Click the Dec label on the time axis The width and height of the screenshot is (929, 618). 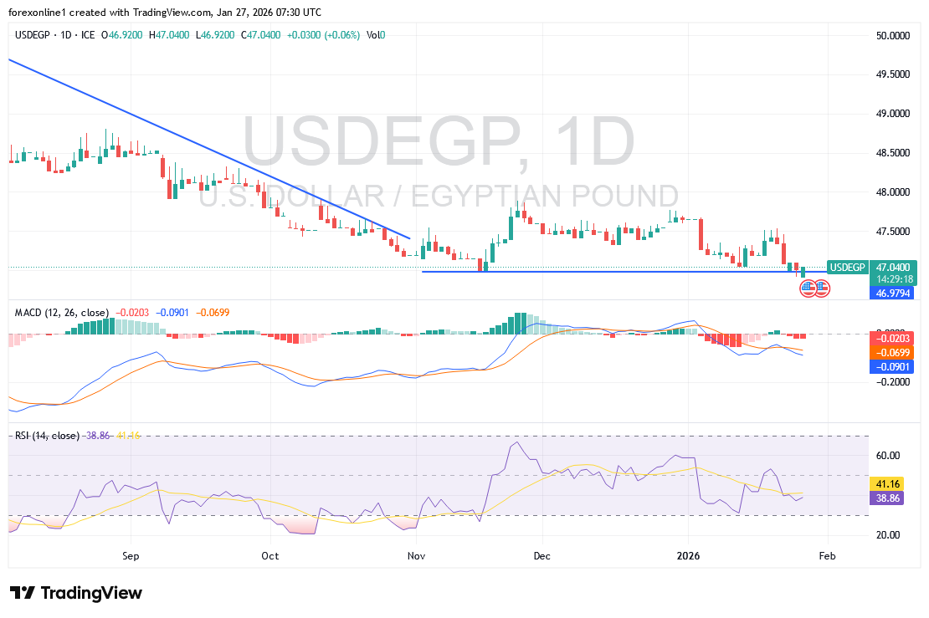(541, 555)
